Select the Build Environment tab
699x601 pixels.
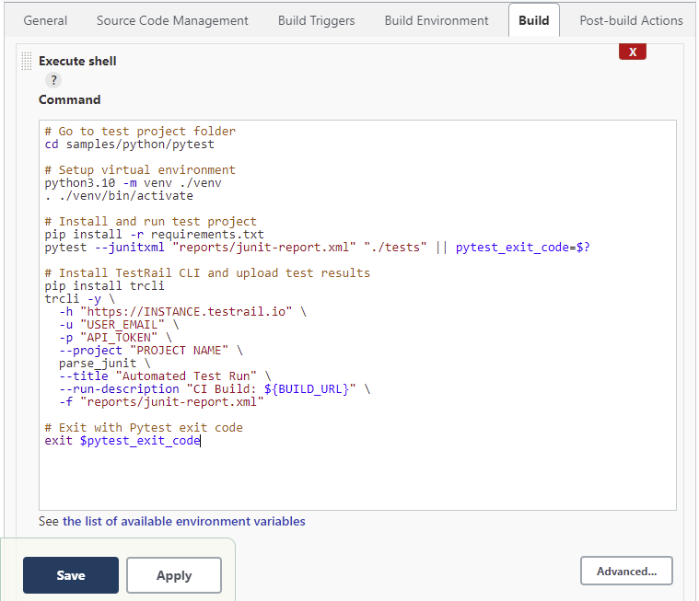click(x=437, y=20)
